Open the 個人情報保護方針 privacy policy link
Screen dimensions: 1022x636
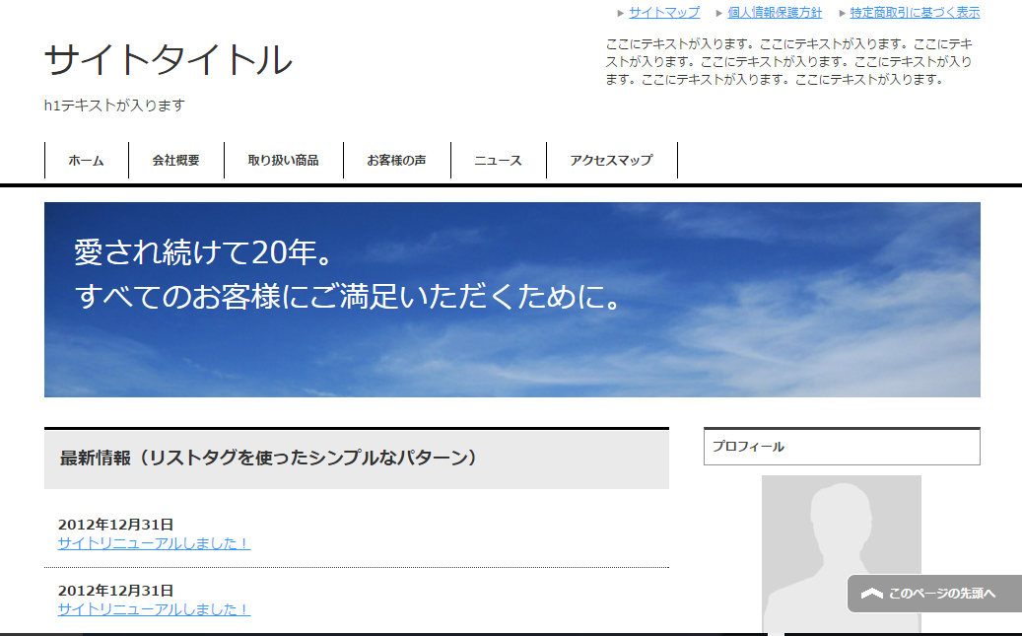[775, 13]
